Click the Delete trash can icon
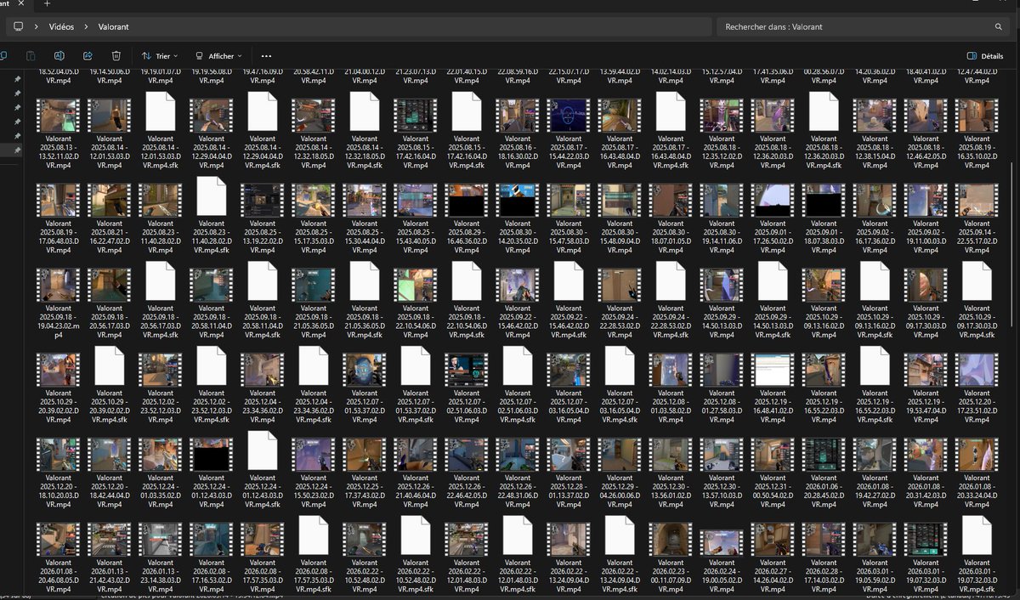The width and height of the screenshot is (1020, 600). 116,56
